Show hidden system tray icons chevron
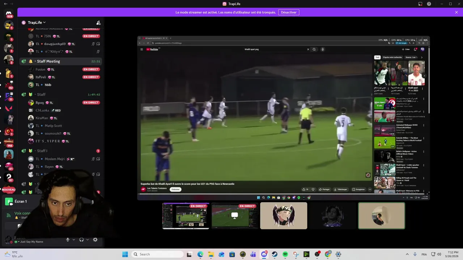 tap(407, 254)
